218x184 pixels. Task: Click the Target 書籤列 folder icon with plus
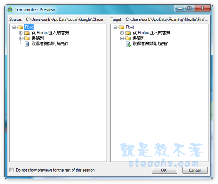128,39
